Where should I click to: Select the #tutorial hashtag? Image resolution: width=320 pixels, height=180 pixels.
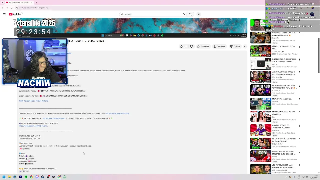pyautogui.click(x=45, y=101)
